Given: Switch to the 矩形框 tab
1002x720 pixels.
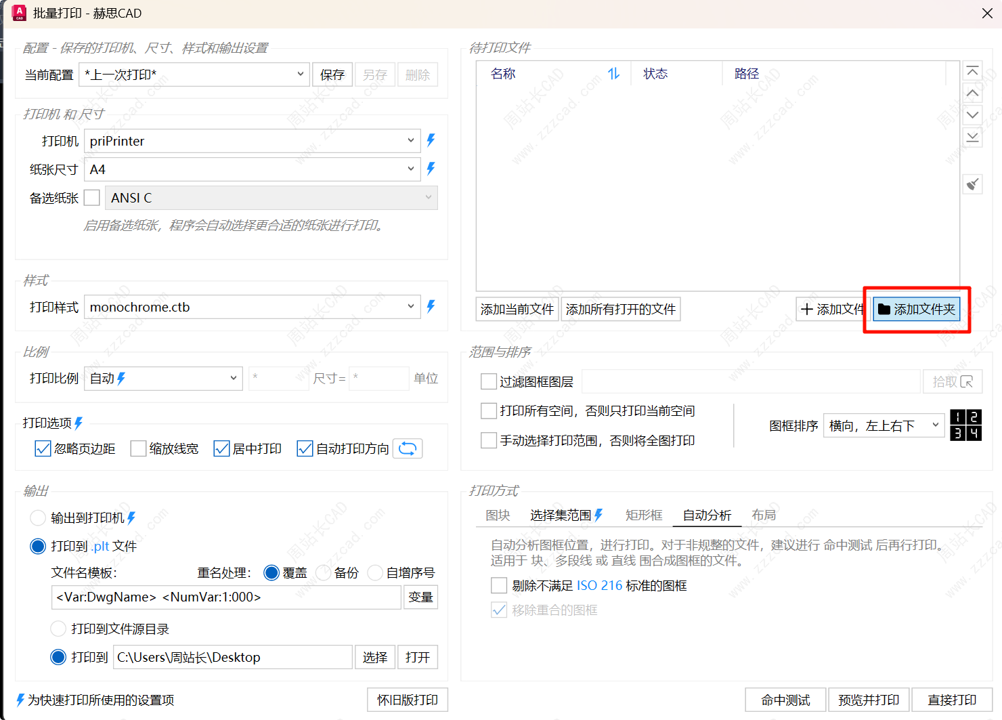Looking at the screenshot, I should pos(643,515).
